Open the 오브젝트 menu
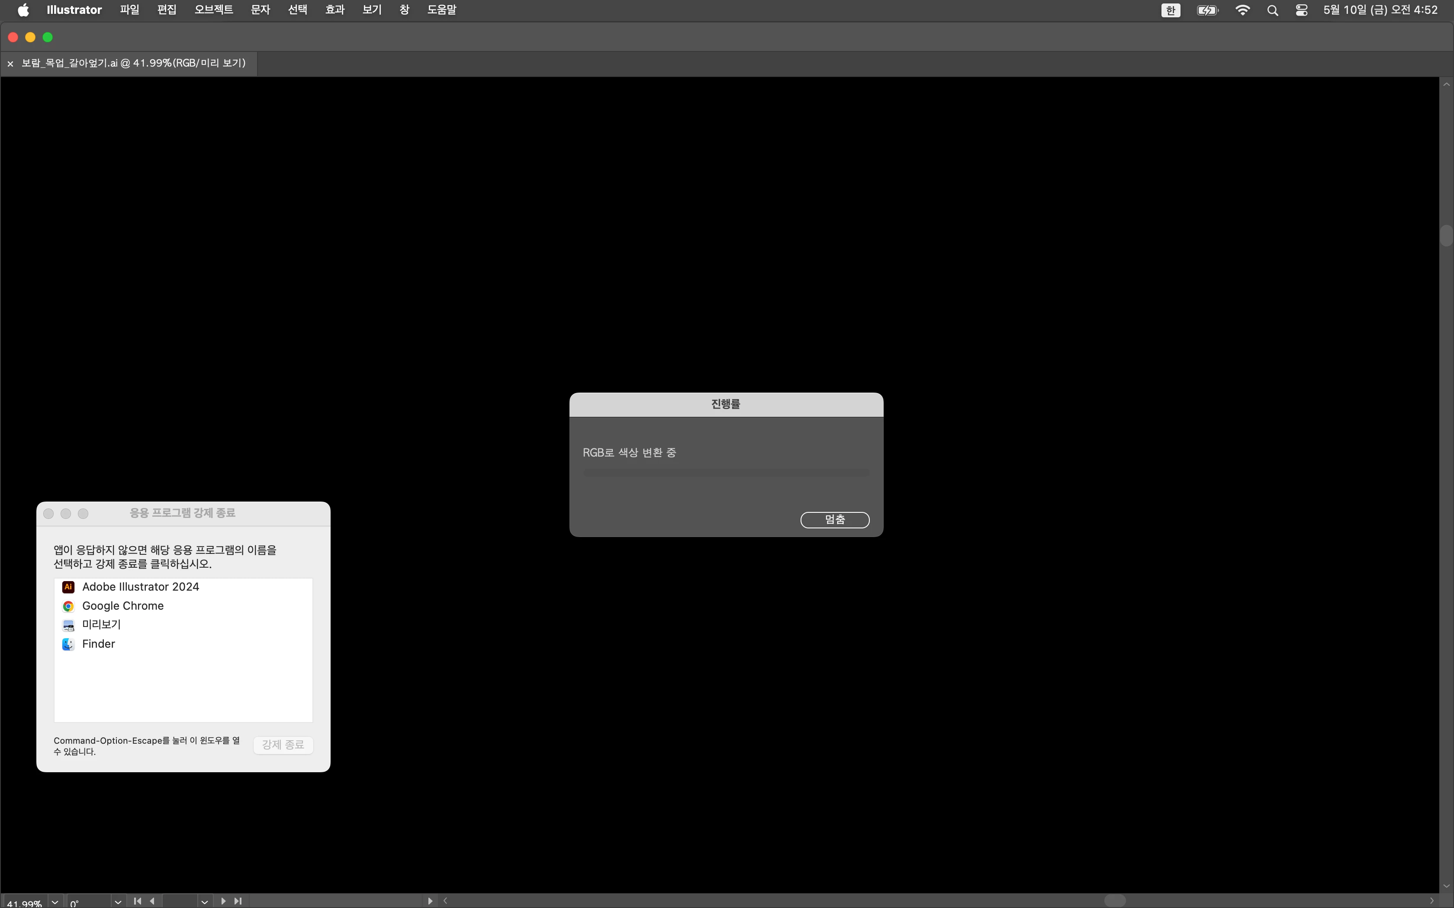This screenshot has height=908, width=1454. pyautogui.click(x=213, y=10)
